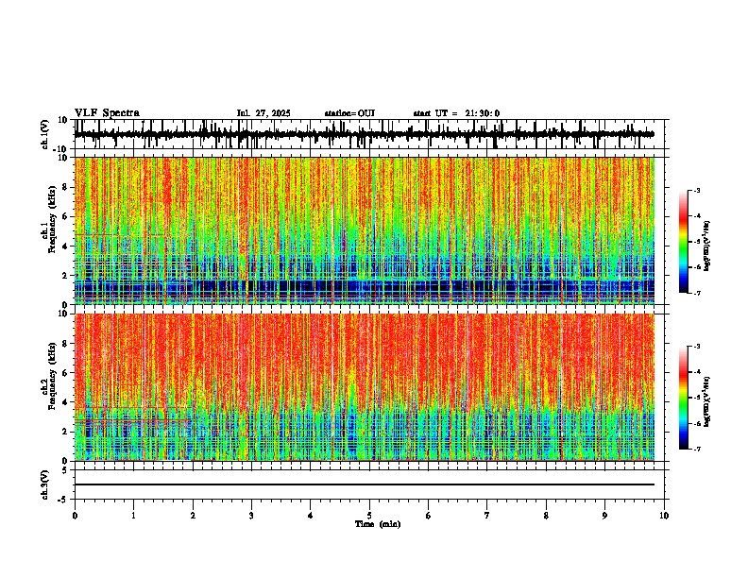Click the 'start UT = 21:30:0' text
The height and width of the screenshot is (578, 748).
[x=456, y=113]
